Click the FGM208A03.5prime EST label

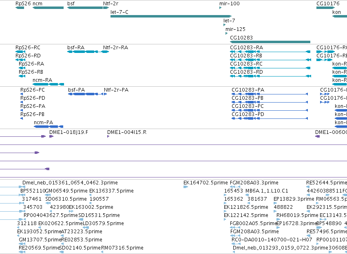(254, 232)
